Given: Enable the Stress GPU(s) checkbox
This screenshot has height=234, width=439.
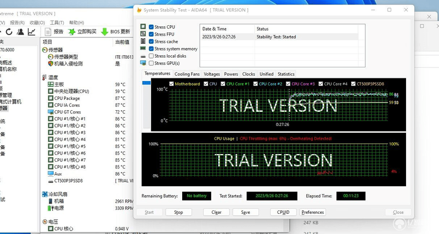Looking at the screenshot, I should (x=151, y=63).
